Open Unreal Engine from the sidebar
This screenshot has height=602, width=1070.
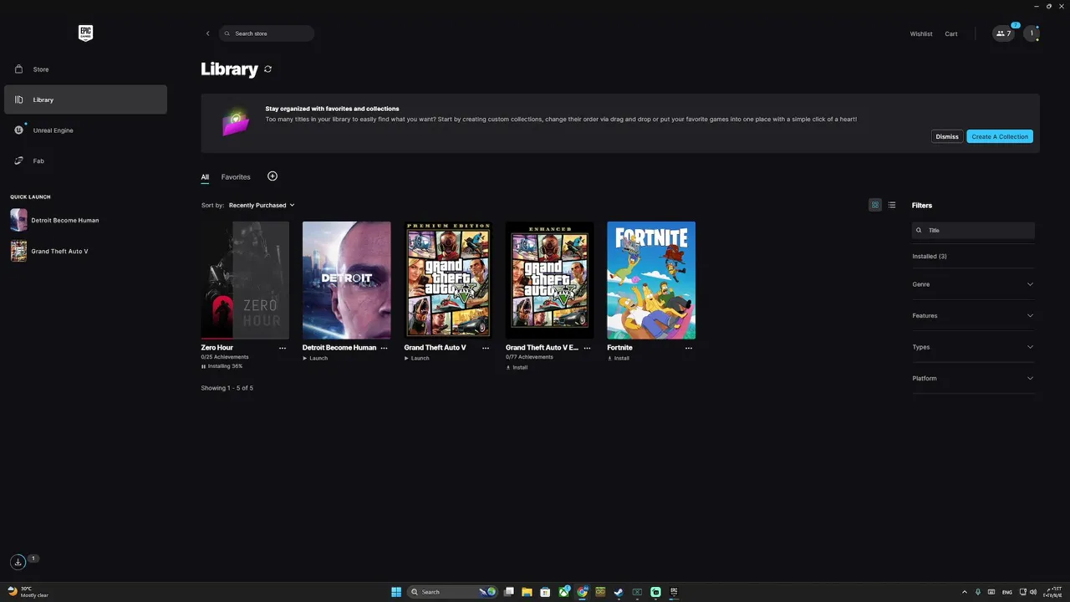(x=85, y=130)
